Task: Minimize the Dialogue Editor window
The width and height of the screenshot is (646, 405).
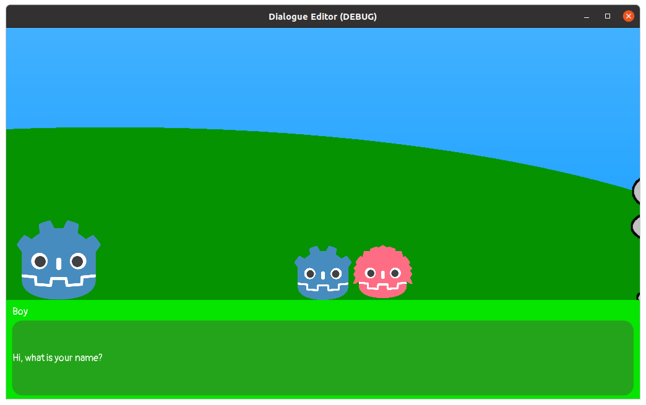Action: pos(586,17)
